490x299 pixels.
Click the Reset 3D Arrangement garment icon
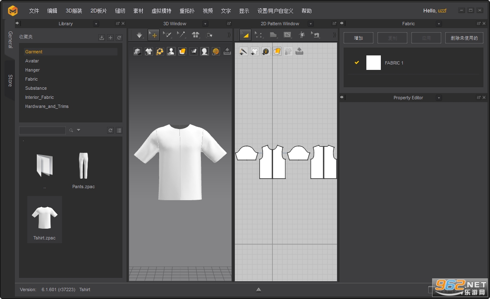[x=196, y=35]
